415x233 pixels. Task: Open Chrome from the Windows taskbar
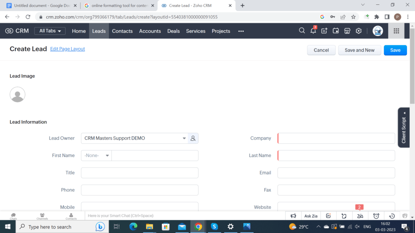(x=198, y=227)
